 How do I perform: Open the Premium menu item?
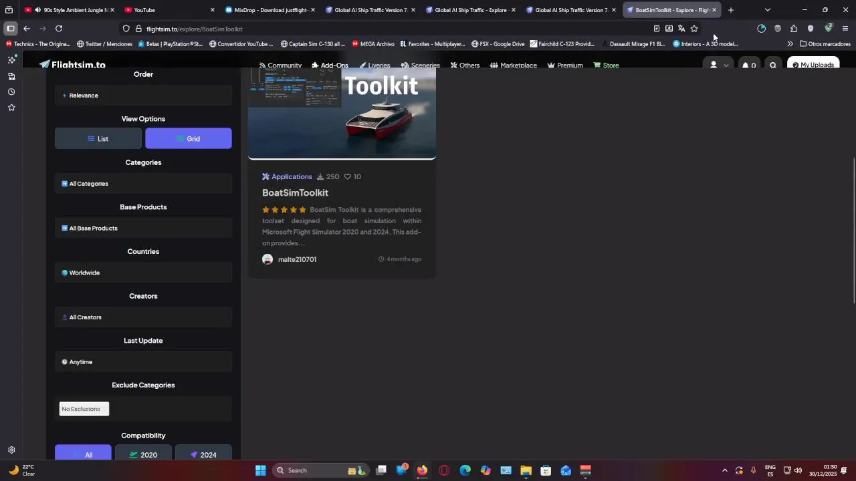(565, 65)
